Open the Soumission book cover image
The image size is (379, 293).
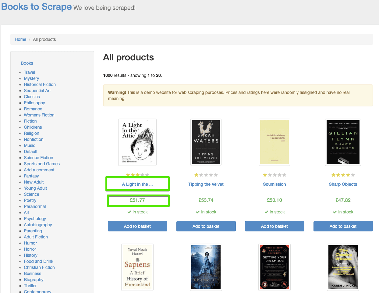[274, 142]
